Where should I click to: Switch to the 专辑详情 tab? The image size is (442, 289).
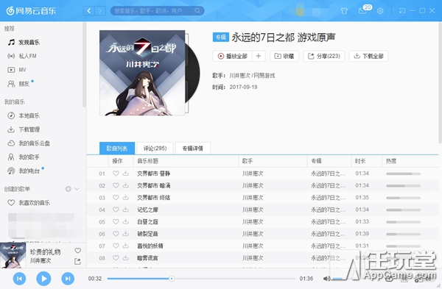click(x=193, y=149)
